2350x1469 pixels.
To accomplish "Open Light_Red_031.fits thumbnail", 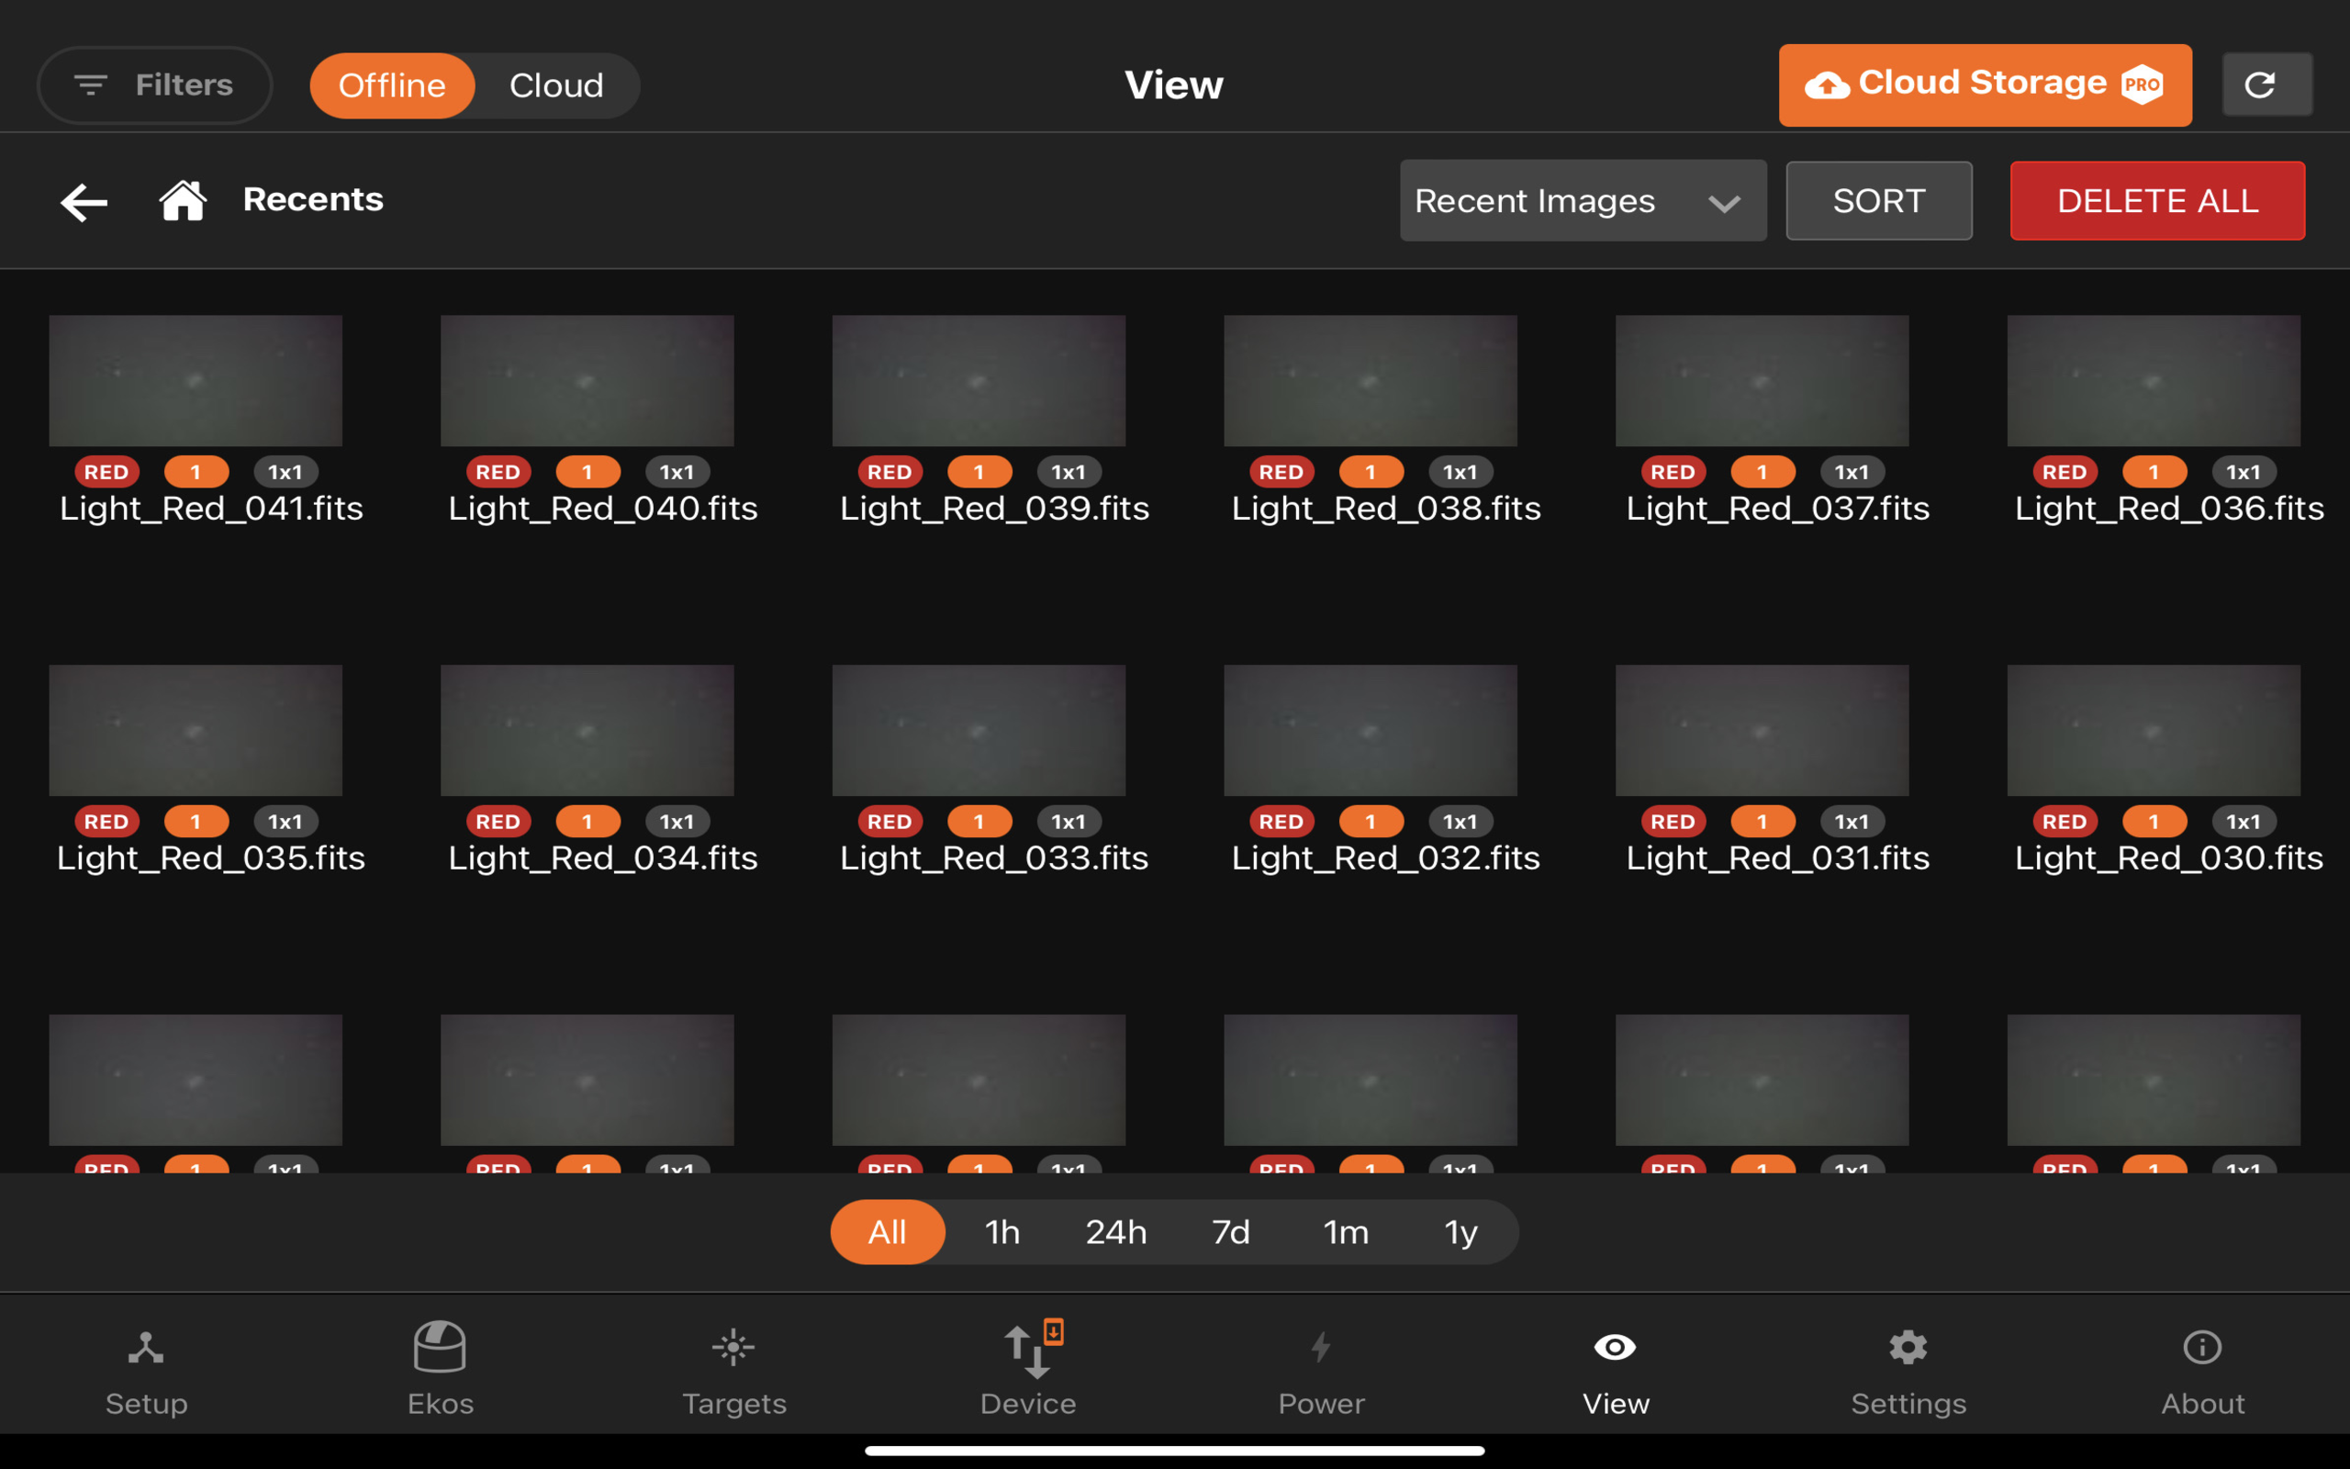I will [x=1762, y=731].
